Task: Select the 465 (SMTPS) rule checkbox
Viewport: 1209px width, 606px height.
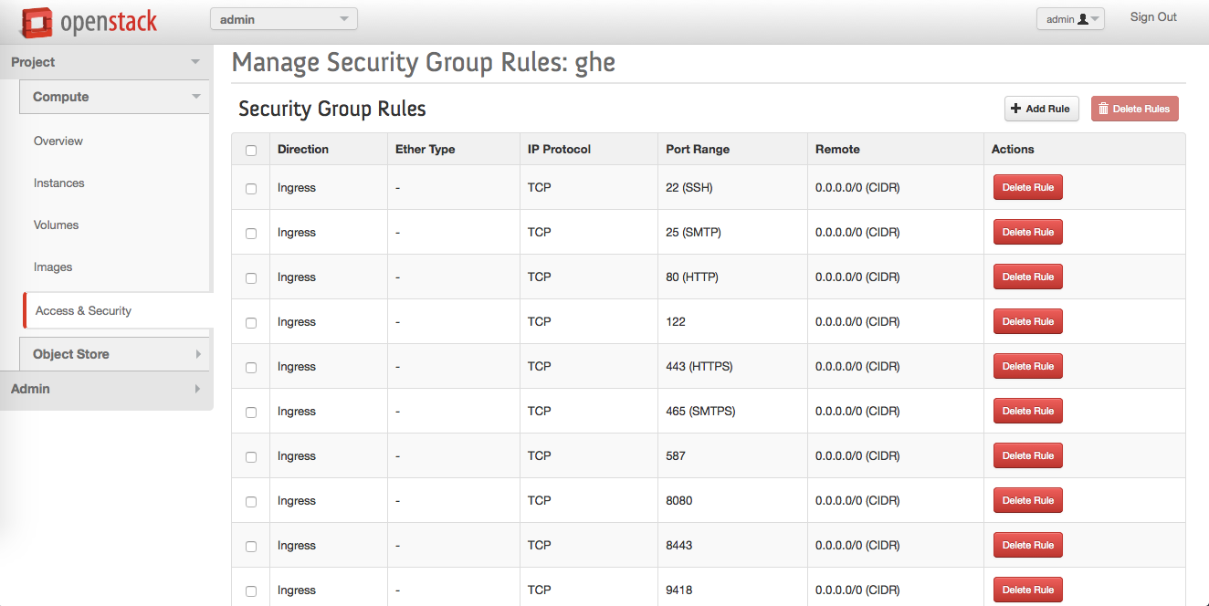Action: pyautogui.click(x=251, y=413)
